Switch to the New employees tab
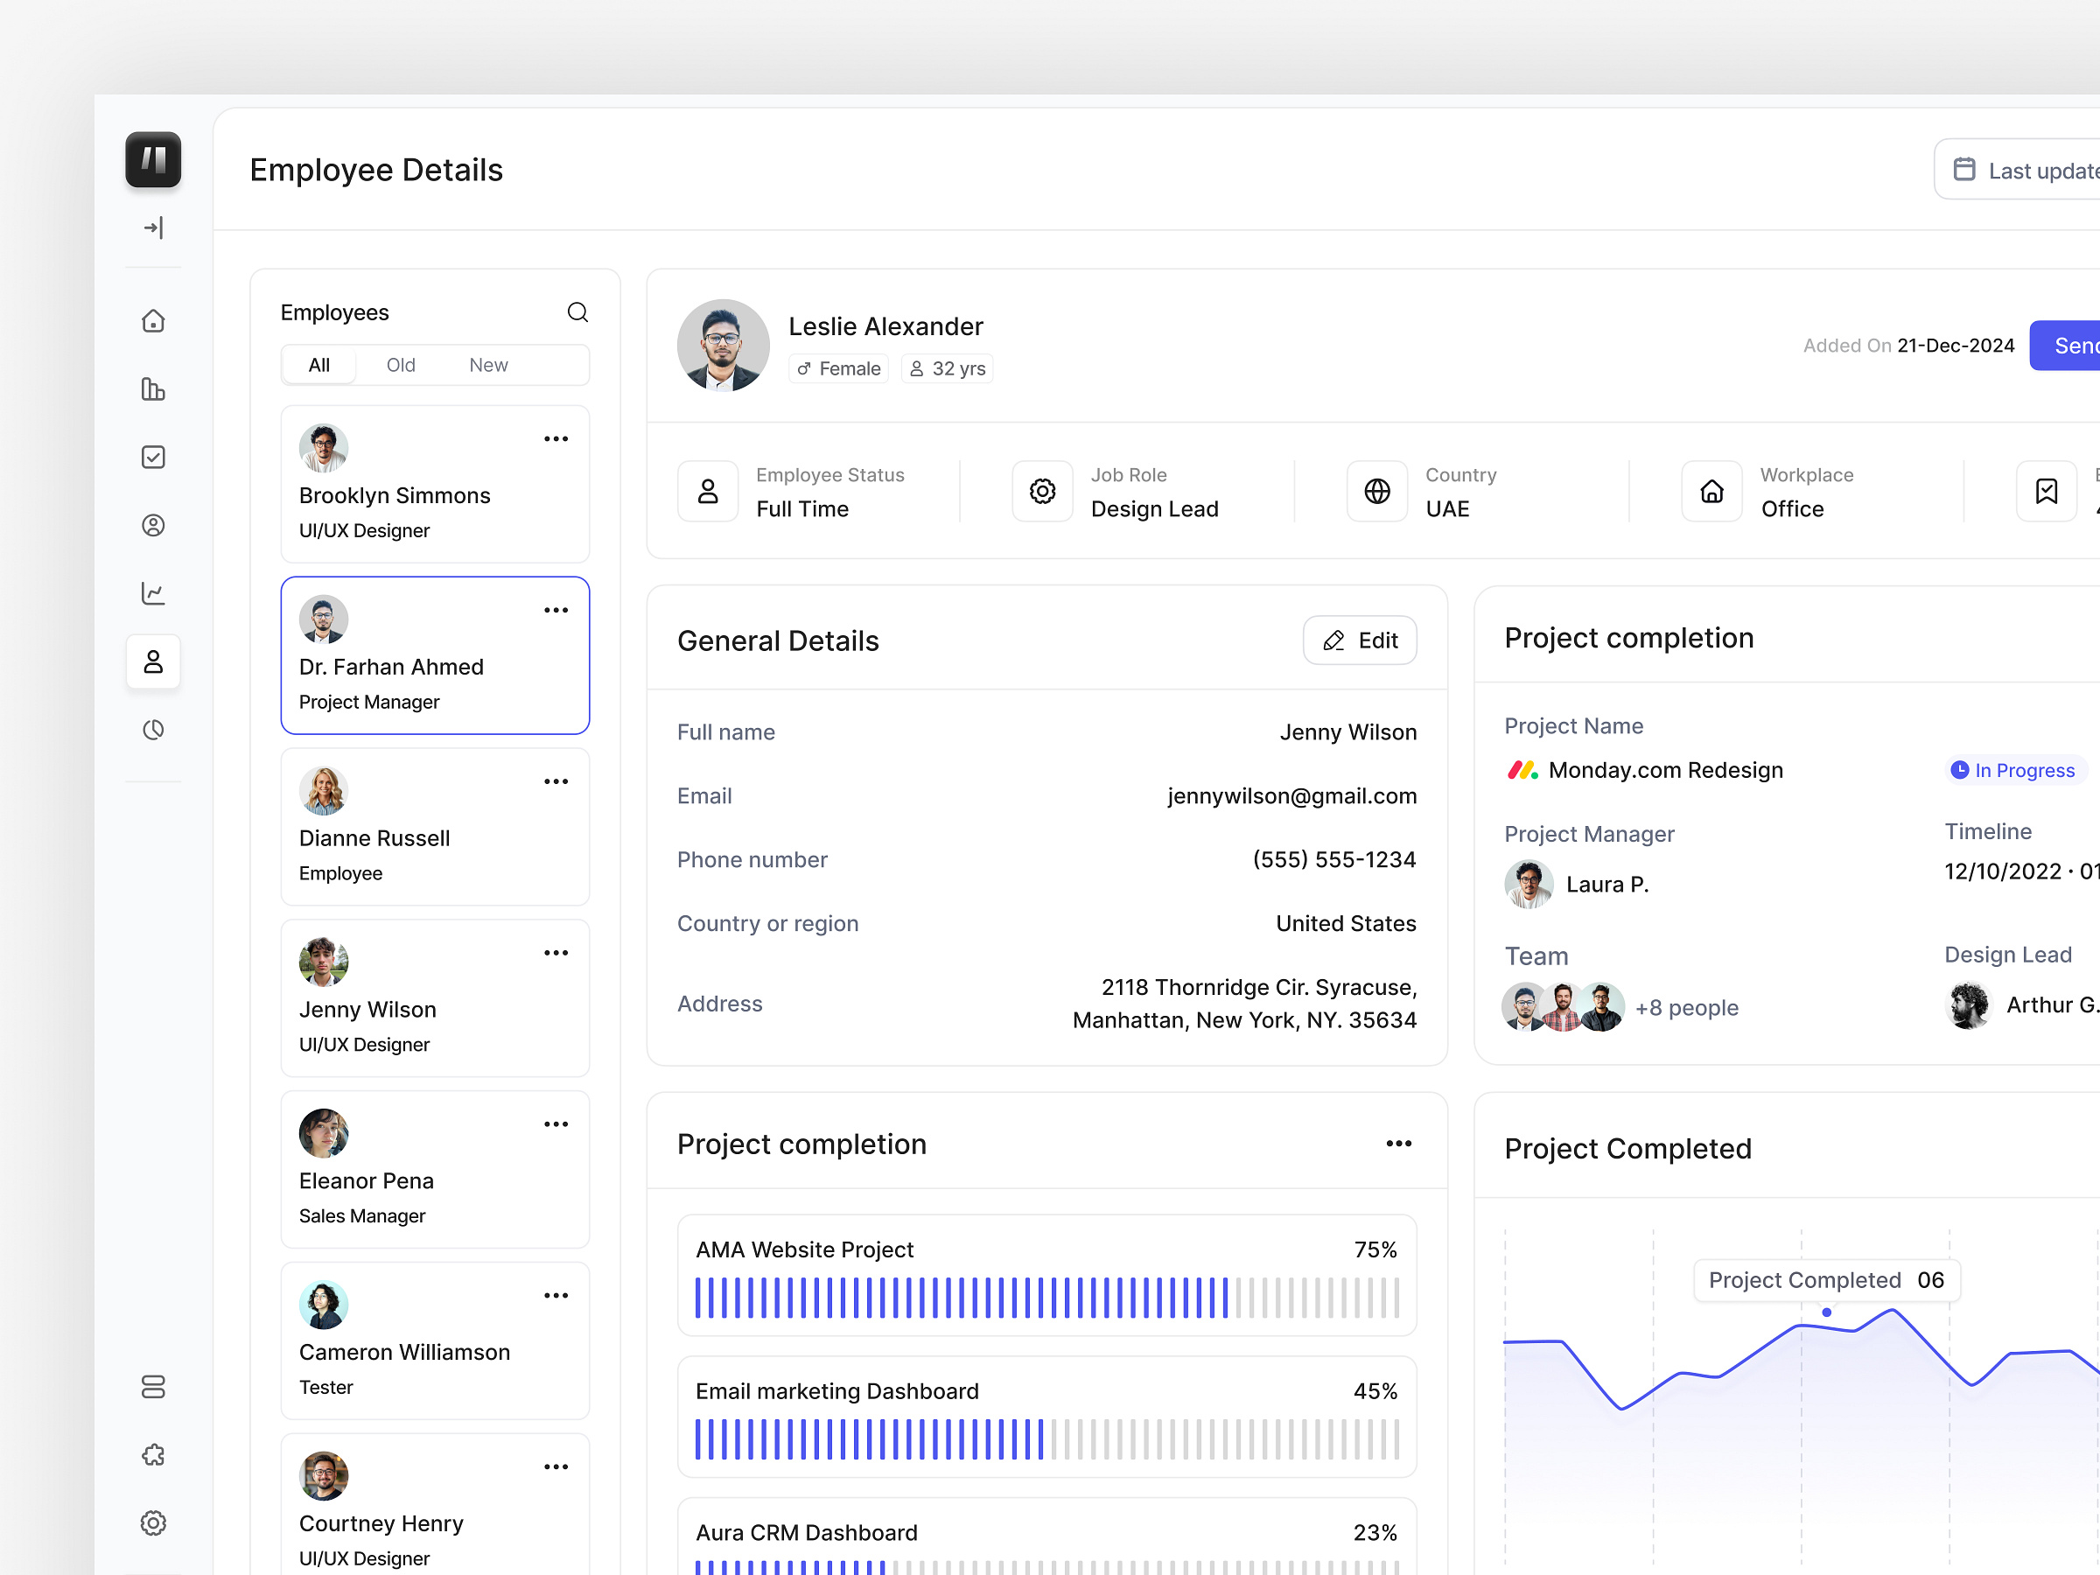The image size is (2100, 1575). tap(488, 365)
